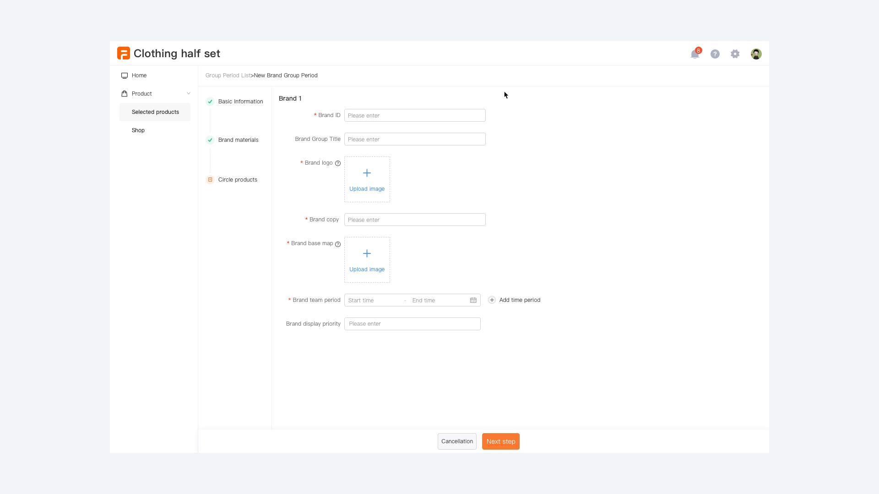Click the plus circle icon for Add time period
The height and width of the screenshot is (494, 879).
492,300
